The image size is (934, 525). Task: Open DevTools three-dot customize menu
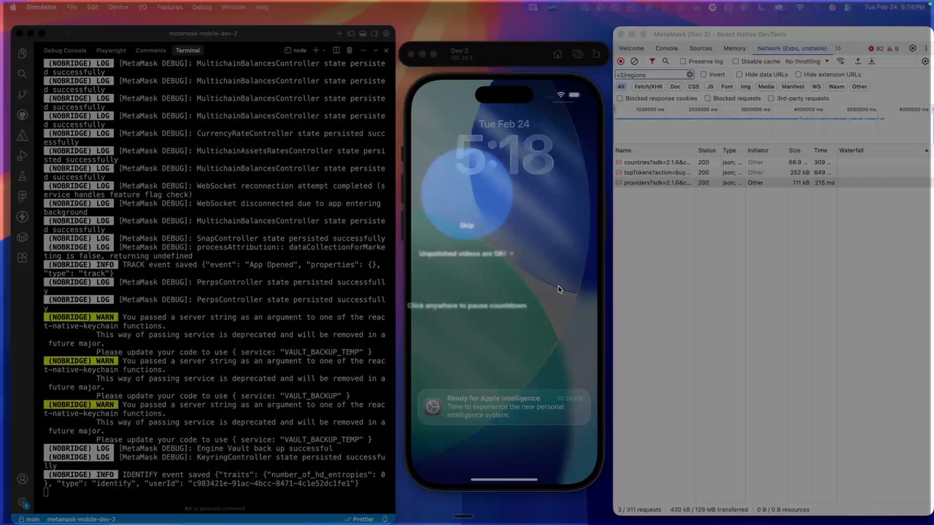coord(925,48)
